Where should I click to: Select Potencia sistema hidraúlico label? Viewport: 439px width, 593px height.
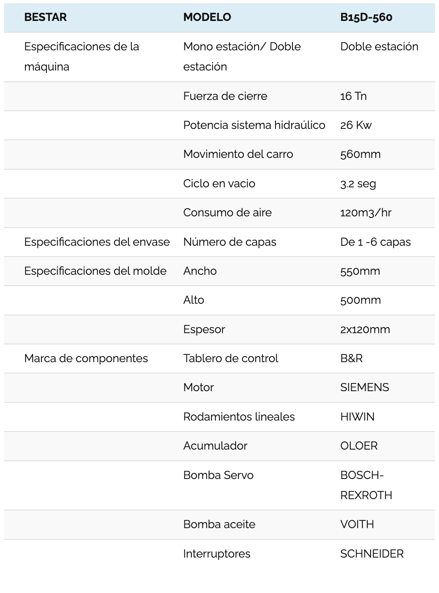pyautogui.click(x=254, y=125)
